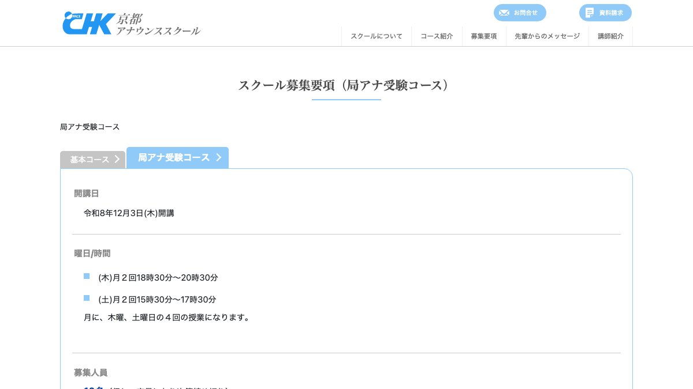Open 先輩からのメッセージ menu item
693x389 pixels.
[x=547, y=36]
